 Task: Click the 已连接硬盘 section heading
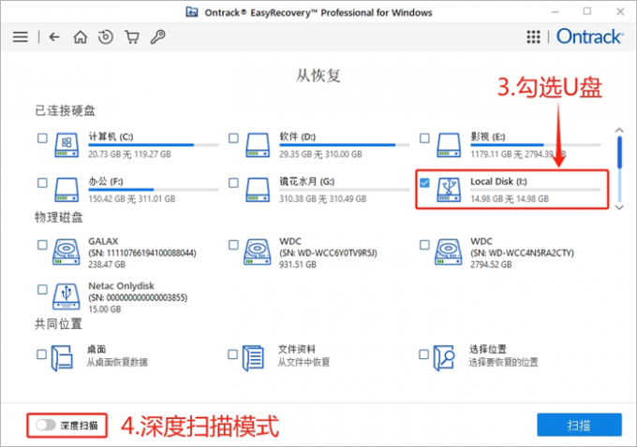click(65, 110)
